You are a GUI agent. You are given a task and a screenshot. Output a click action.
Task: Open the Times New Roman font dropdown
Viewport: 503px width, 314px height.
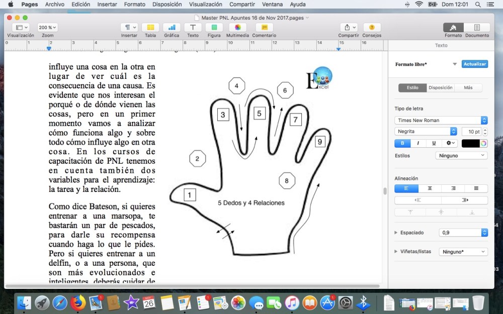pyautogui.click(x=441, y=121)
